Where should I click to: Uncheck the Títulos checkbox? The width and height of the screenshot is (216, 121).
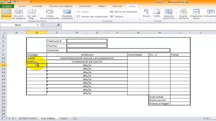tap(111, 16)
